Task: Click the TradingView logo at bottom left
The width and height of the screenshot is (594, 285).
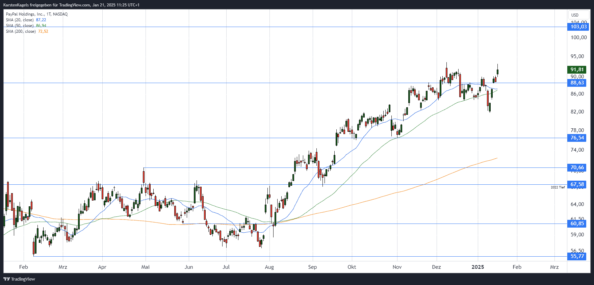Action: [19, 279]
